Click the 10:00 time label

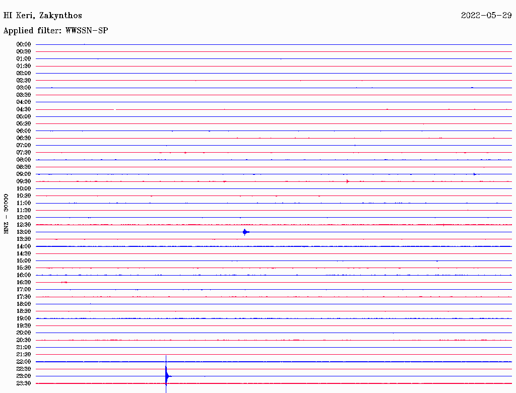click(x=24, y=188)
